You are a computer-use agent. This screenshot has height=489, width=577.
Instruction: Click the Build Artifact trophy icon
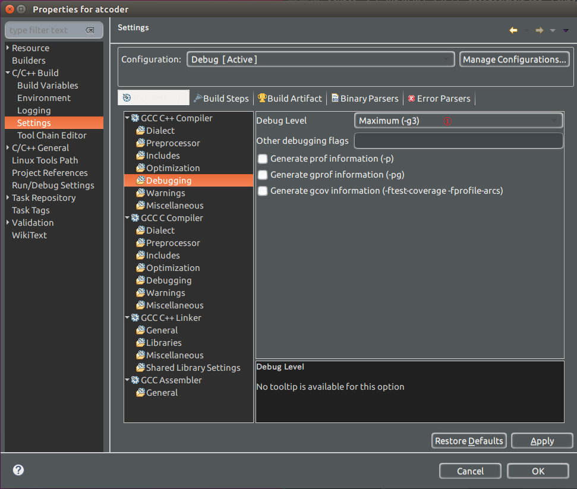point(262,97)
